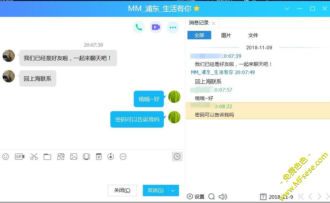Click the window title MM_浦东_生活有你
The image size is (330, 203).
click(x=160, y=9)
